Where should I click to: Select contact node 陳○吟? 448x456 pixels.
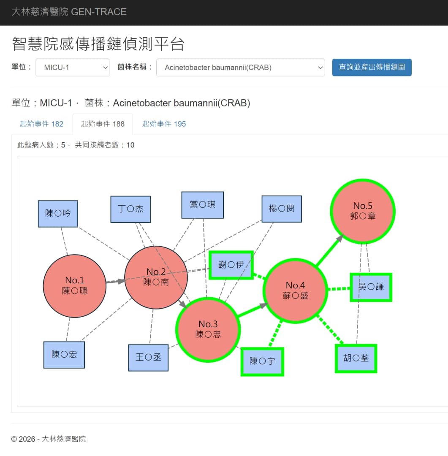(58, 214)
